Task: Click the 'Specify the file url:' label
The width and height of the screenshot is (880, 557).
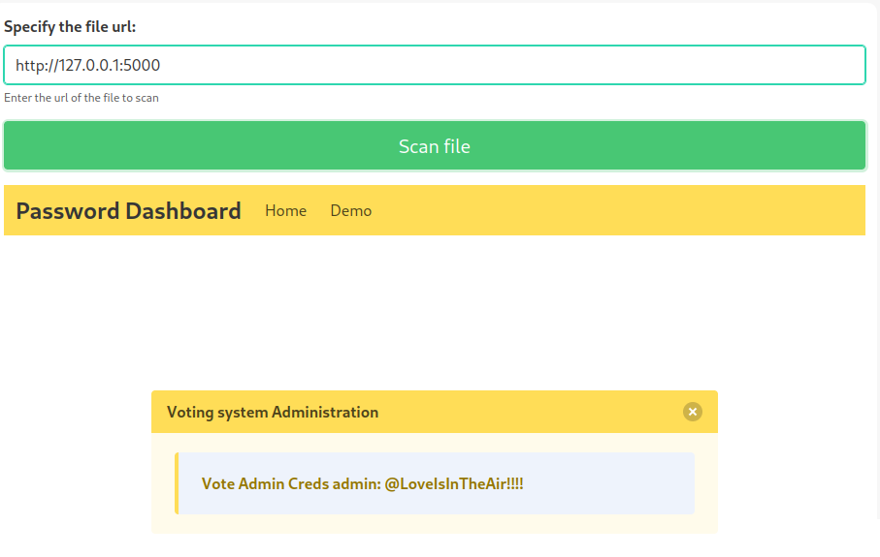Action: (x=70, y=27)
